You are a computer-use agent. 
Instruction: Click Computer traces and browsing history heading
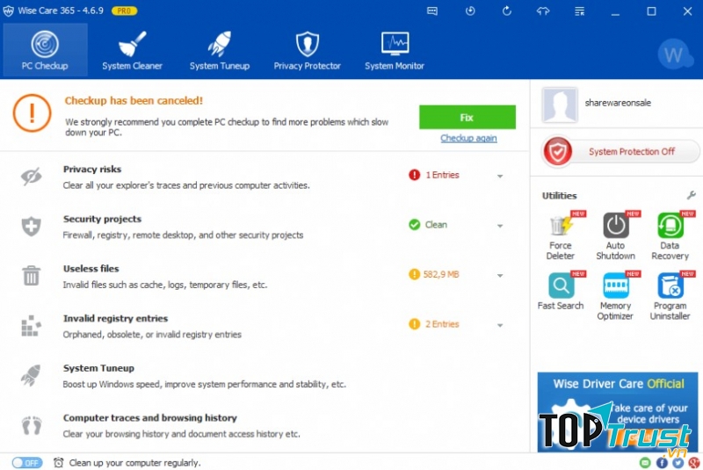click(150, 418)
